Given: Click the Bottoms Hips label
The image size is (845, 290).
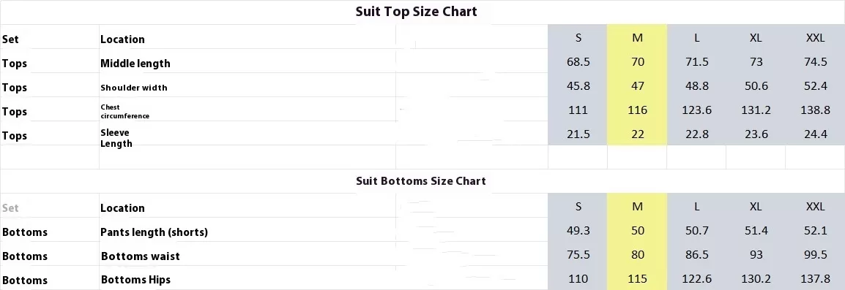Looking at the screenshot, I should pyautogui.click(x=135, y=280).
